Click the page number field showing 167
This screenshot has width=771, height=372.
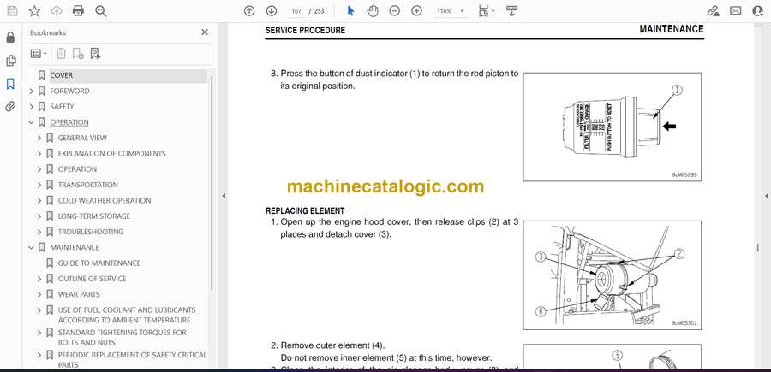point(296,11)
